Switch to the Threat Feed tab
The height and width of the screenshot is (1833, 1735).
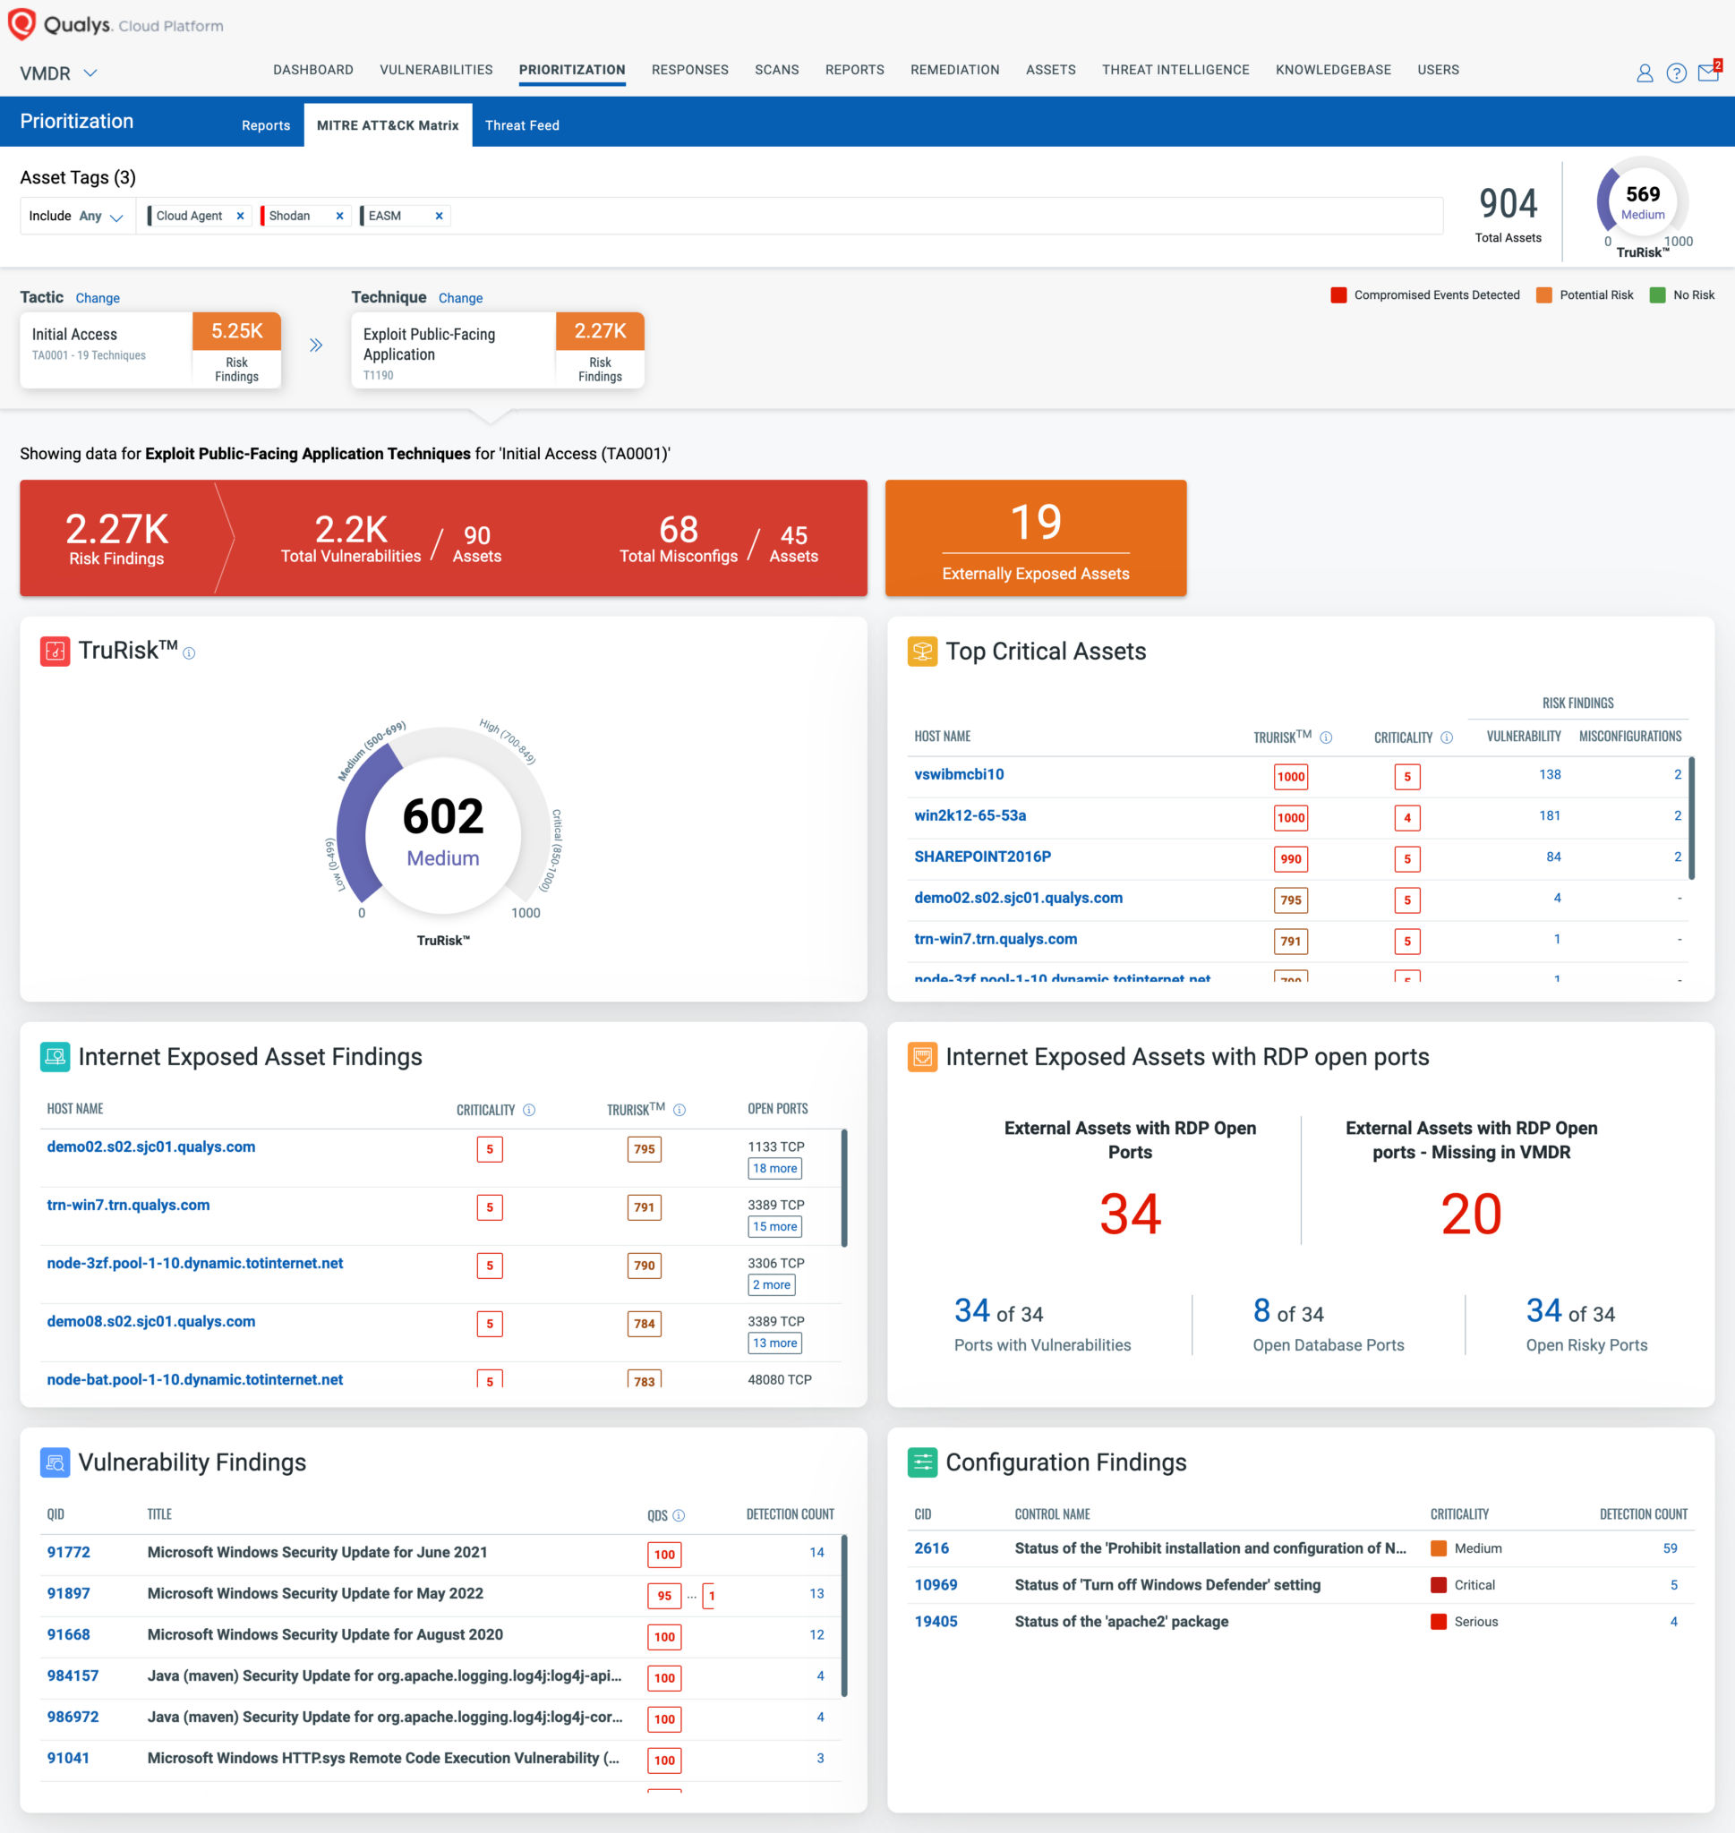click(x=522, y=124)
